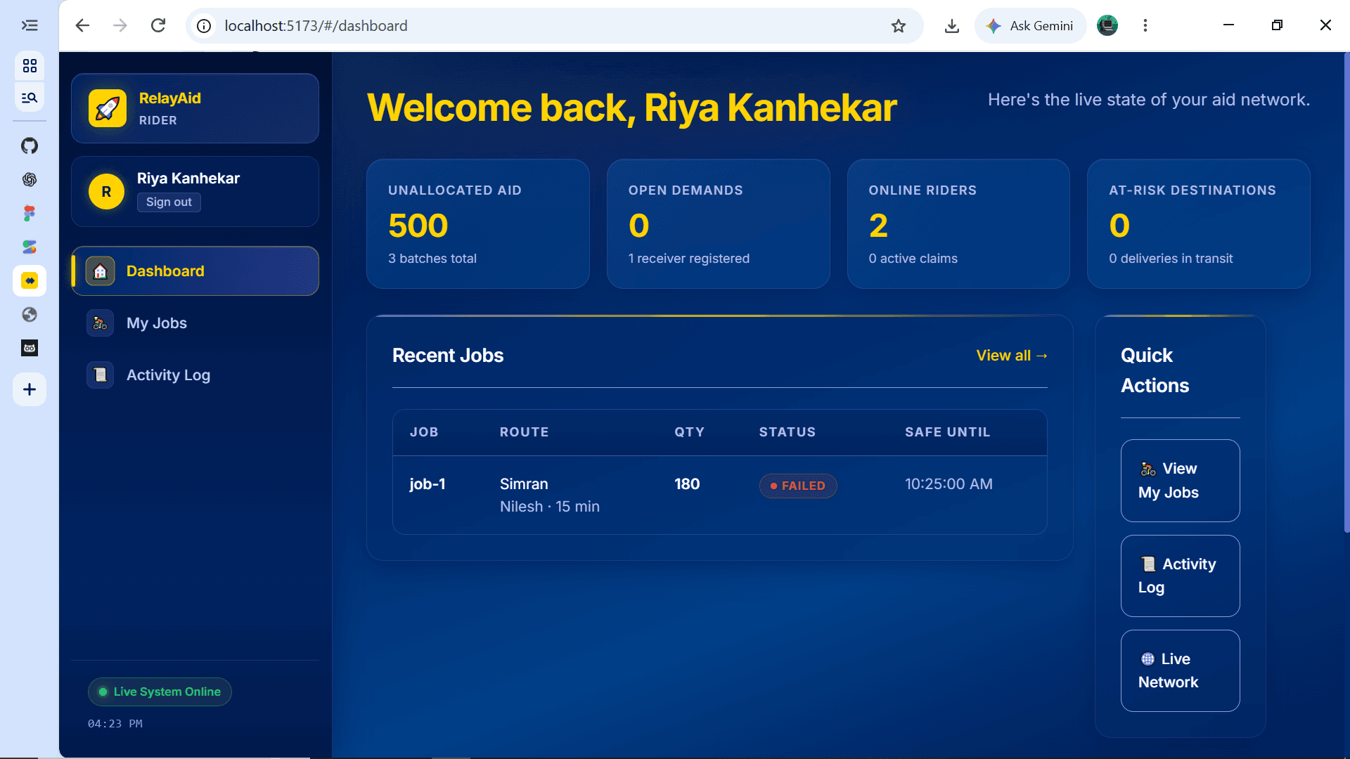Open the ChatGPT icon in browser side panel
The height and width of the screenshot is (759, 1350).
(x=30, y=180)
